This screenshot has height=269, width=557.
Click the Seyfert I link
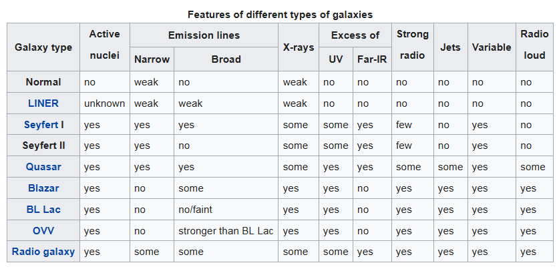coord(43,125)
